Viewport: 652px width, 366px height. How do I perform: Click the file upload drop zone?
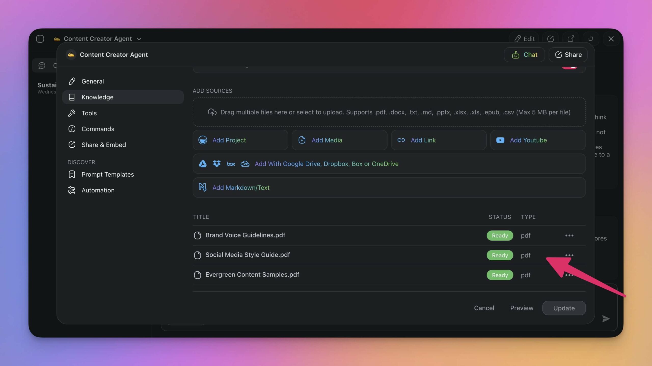(x=389, y=112)
